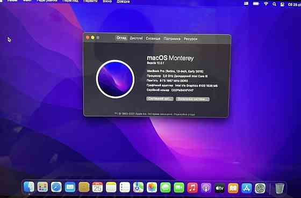Click the 8 GB memory line
The height and width of the screenshot is (198, 301).
pyautogui.click(x=167, y=80)
